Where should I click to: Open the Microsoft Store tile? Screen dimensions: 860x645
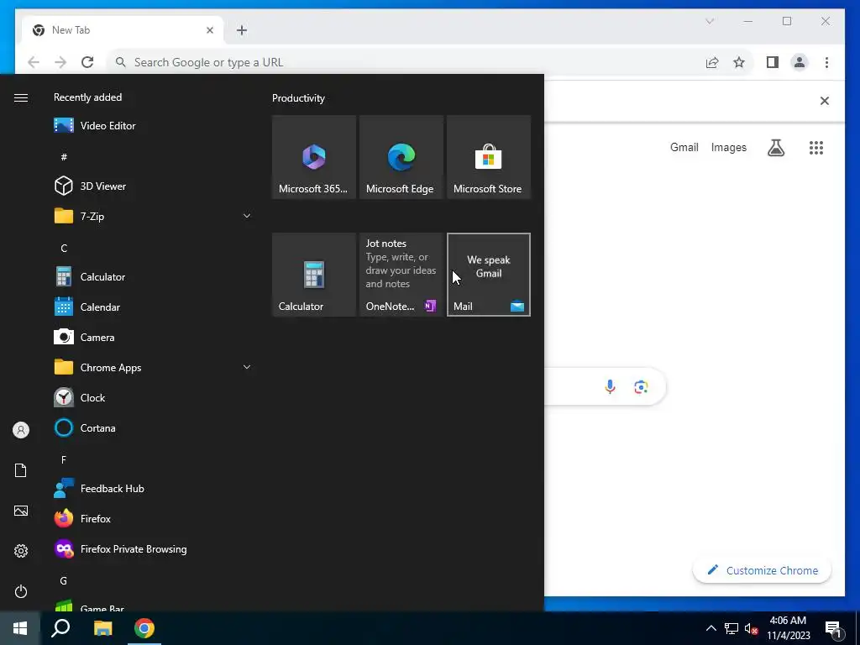pyautogui.click(x=489, y=157)
